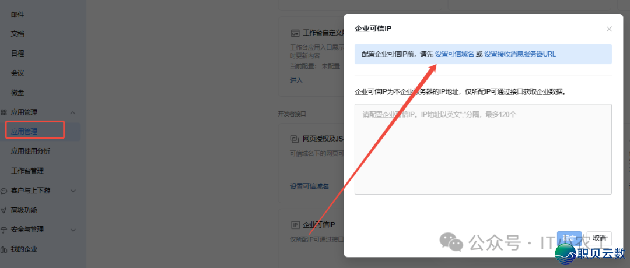The height and width of the screenshot is (268, 630).
Task: Focus the trusted IP address text area
Action: tap(483, 149)
